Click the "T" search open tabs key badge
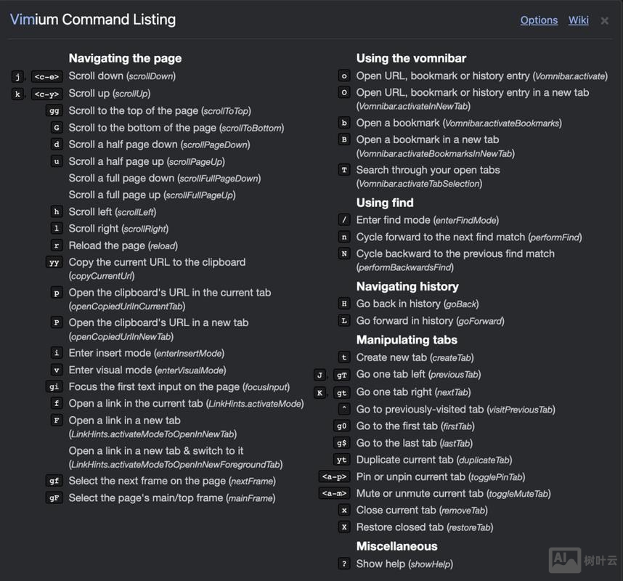623x581 pixels. pos(344,170)
